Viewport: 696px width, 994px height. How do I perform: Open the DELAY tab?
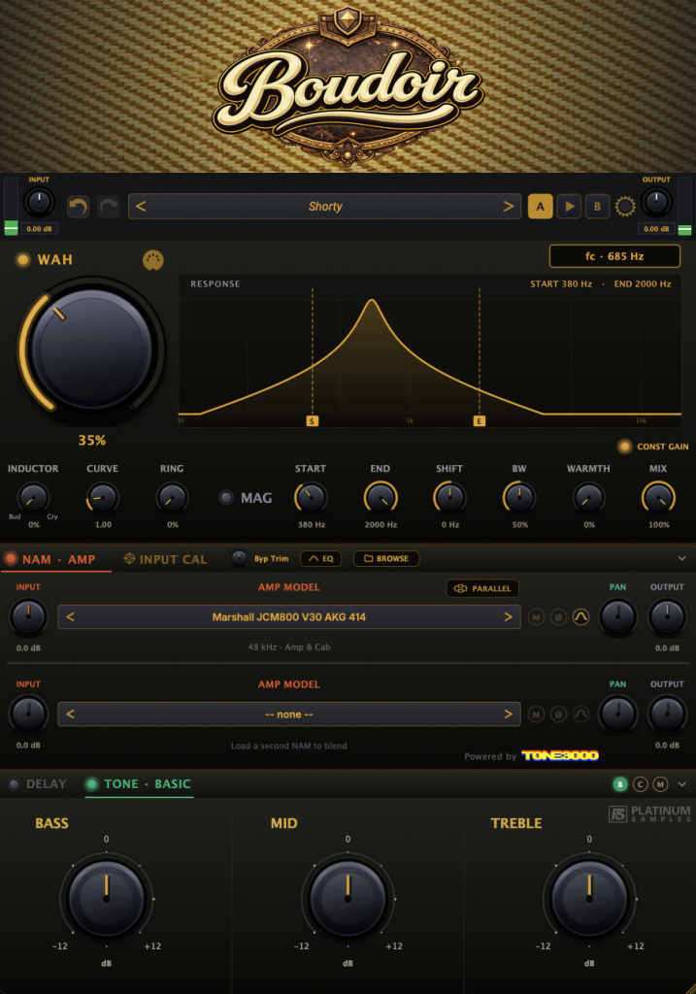click(46, 784)
